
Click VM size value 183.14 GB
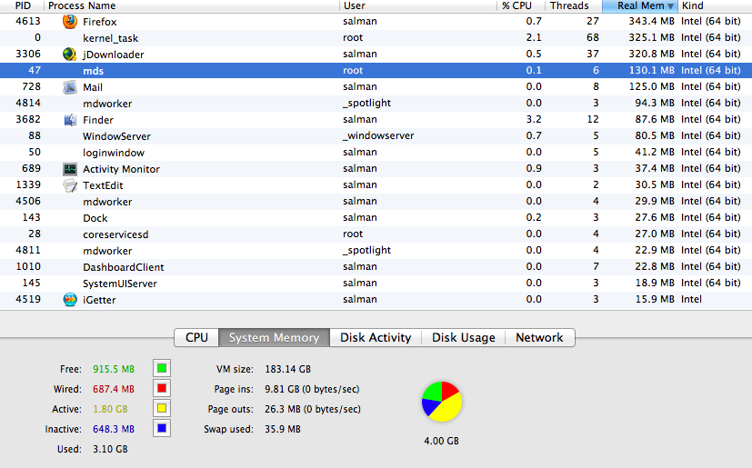click(287, 369)
